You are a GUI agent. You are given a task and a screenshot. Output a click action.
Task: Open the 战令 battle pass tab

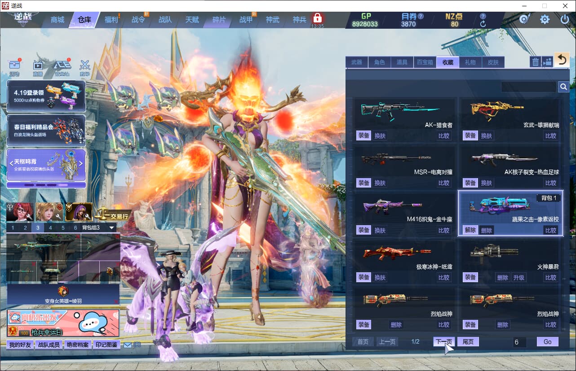pyautogui.click(x=138, y=20)
